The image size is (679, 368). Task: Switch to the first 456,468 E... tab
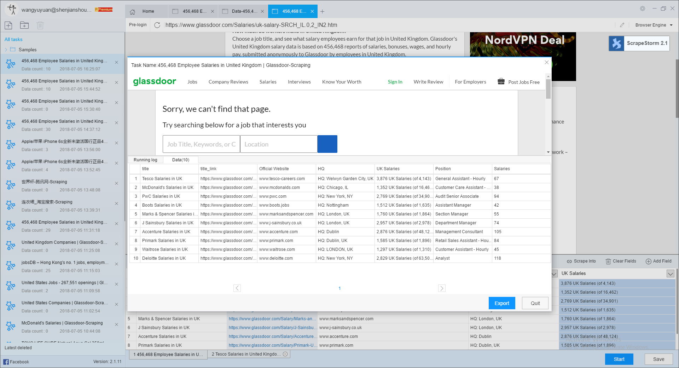[x=193, y=11]
